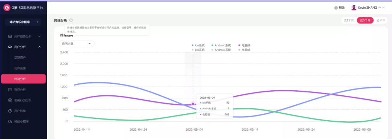Image resolution: width=392 pixels, height=139 pixels.
Task: Click the 帮助 info icon
Action: click(x=336, y=8)
